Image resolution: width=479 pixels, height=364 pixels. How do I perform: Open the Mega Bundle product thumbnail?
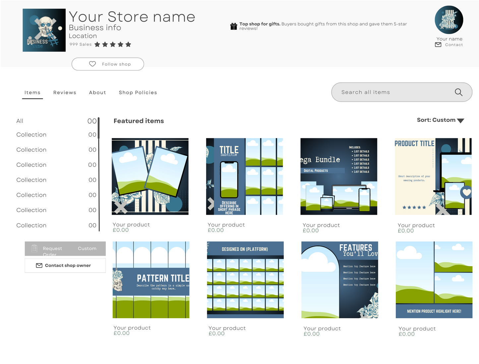339,177
